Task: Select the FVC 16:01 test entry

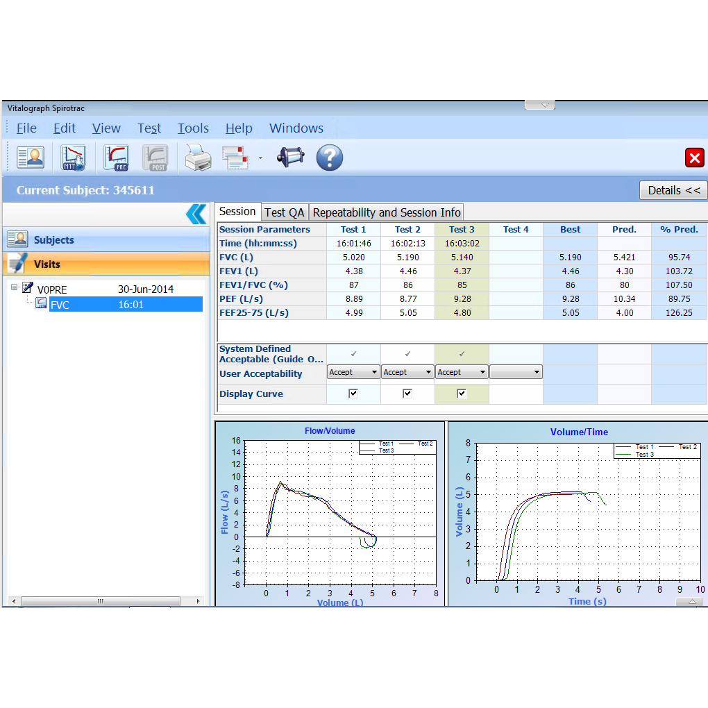Action: pyautogui.click(x=125, y=304)
